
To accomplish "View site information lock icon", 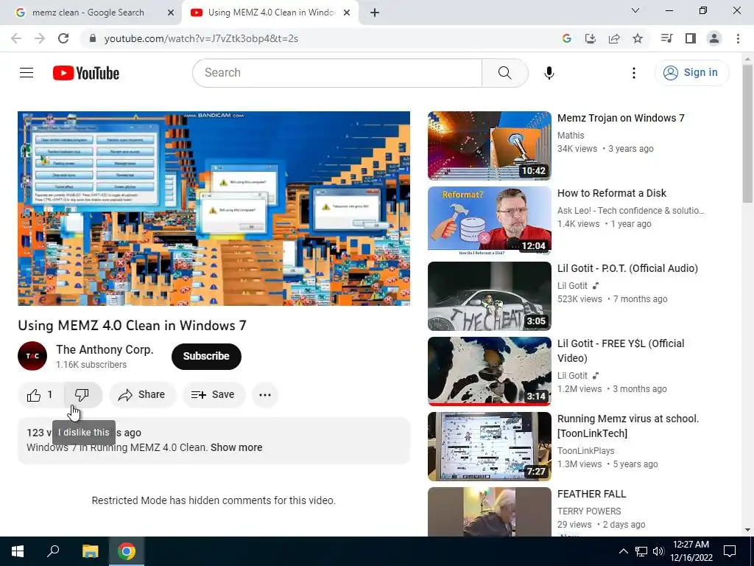I will click(x=93, y=38).
